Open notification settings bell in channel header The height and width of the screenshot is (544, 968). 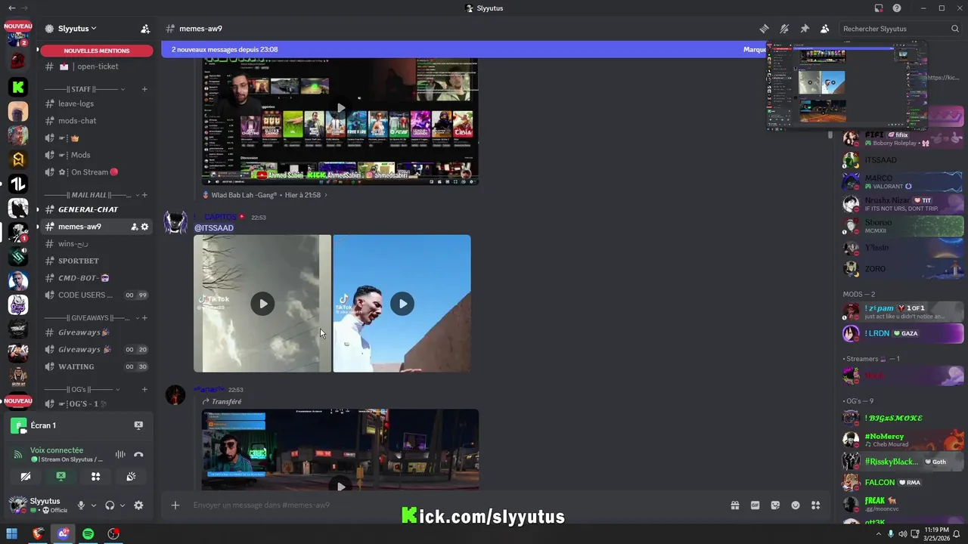[784, 29]
